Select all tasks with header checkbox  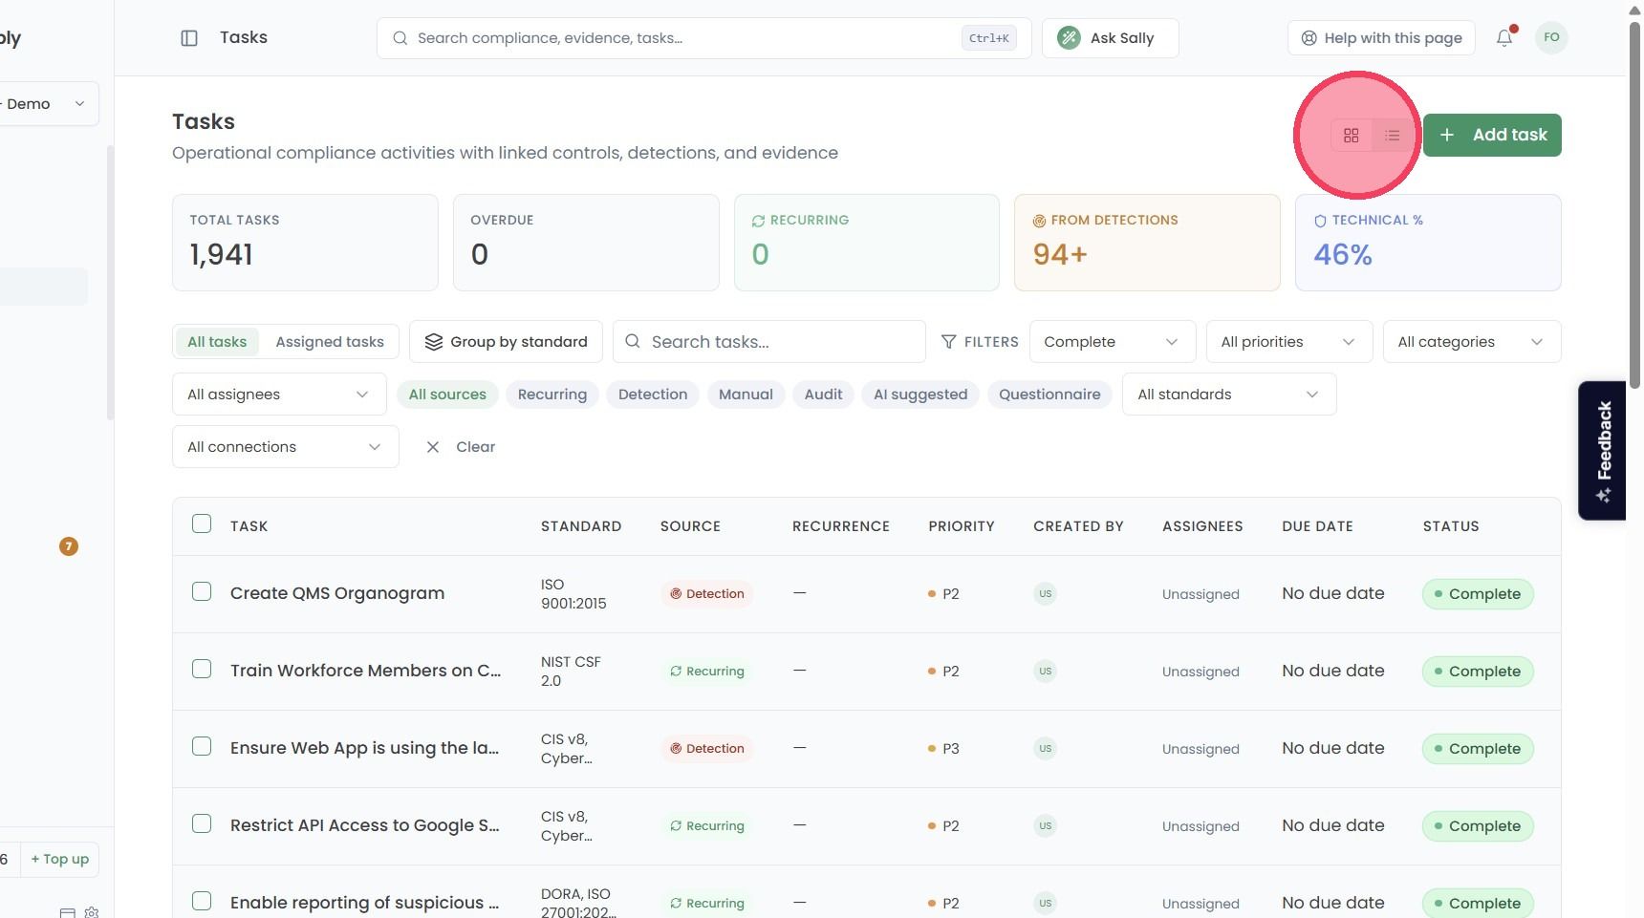coord(202,523)
